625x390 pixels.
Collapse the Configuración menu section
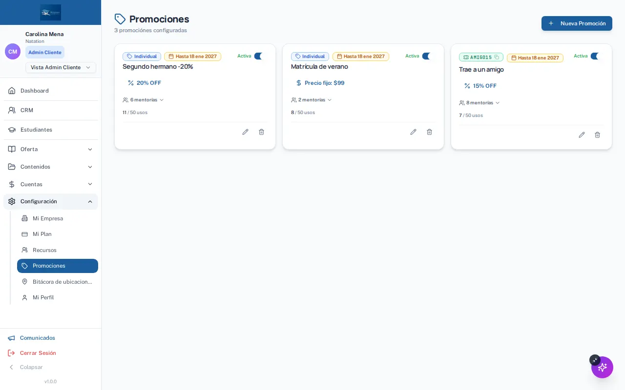[x=51, y=201]
